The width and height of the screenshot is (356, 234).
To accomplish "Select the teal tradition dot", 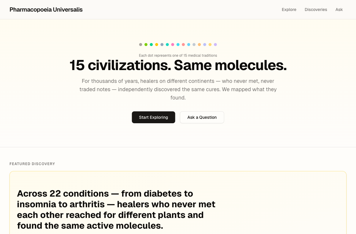I will tap(167, 45).
